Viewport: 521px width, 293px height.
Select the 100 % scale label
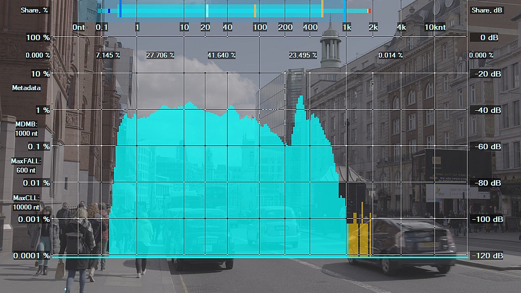(x=39, y=37)
